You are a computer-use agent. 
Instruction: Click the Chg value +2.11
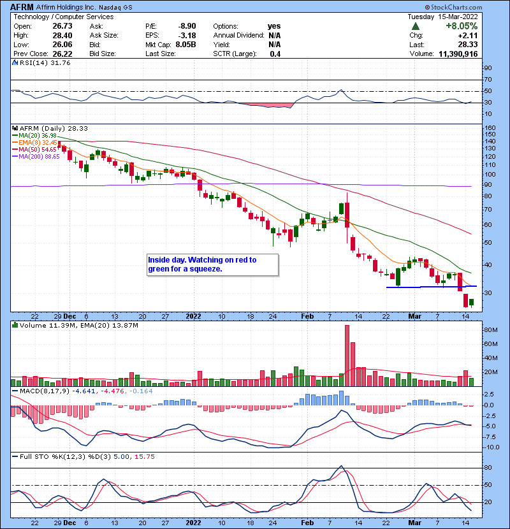pos(467,35)
